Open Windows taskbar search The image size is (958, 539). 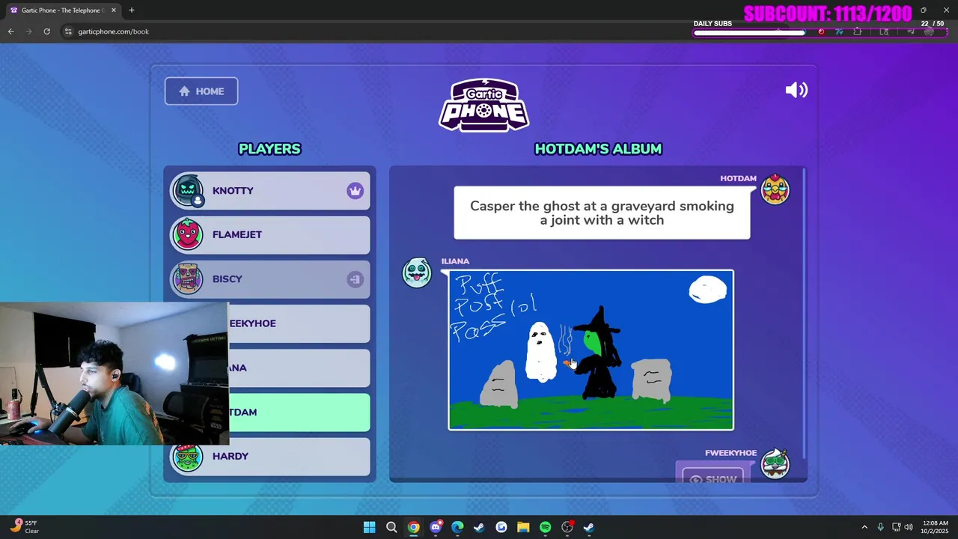(391, 527)
